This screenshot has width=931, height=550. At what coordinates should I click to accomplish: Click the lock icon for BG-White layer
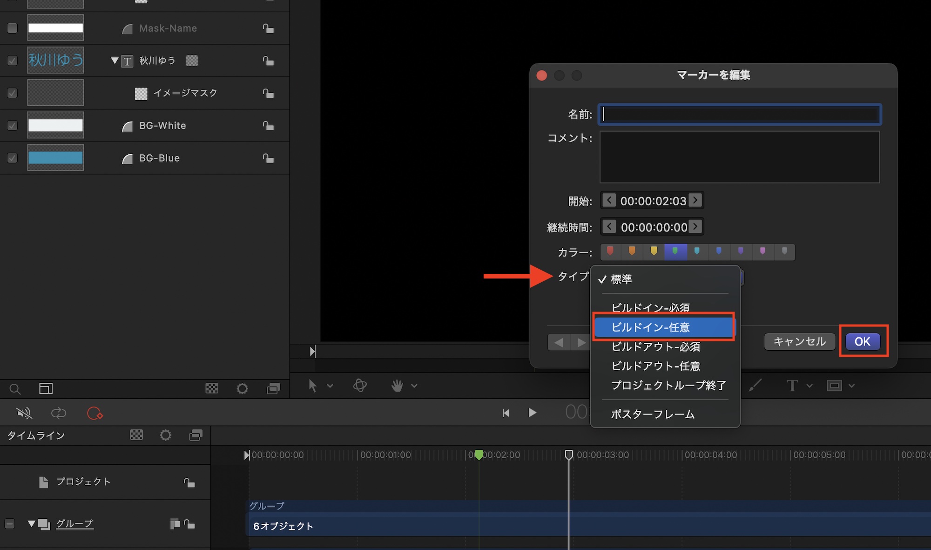coord(268,126)
